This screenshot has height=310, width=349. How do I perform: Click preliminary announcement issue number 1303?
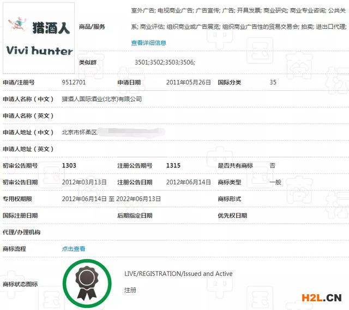[x=69, y=165]
